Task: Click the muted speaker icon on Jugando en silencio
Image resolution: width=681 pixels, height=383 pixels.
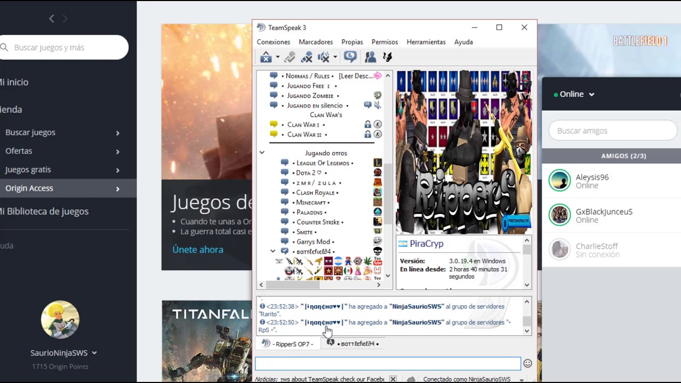Action: coord(377,105)
